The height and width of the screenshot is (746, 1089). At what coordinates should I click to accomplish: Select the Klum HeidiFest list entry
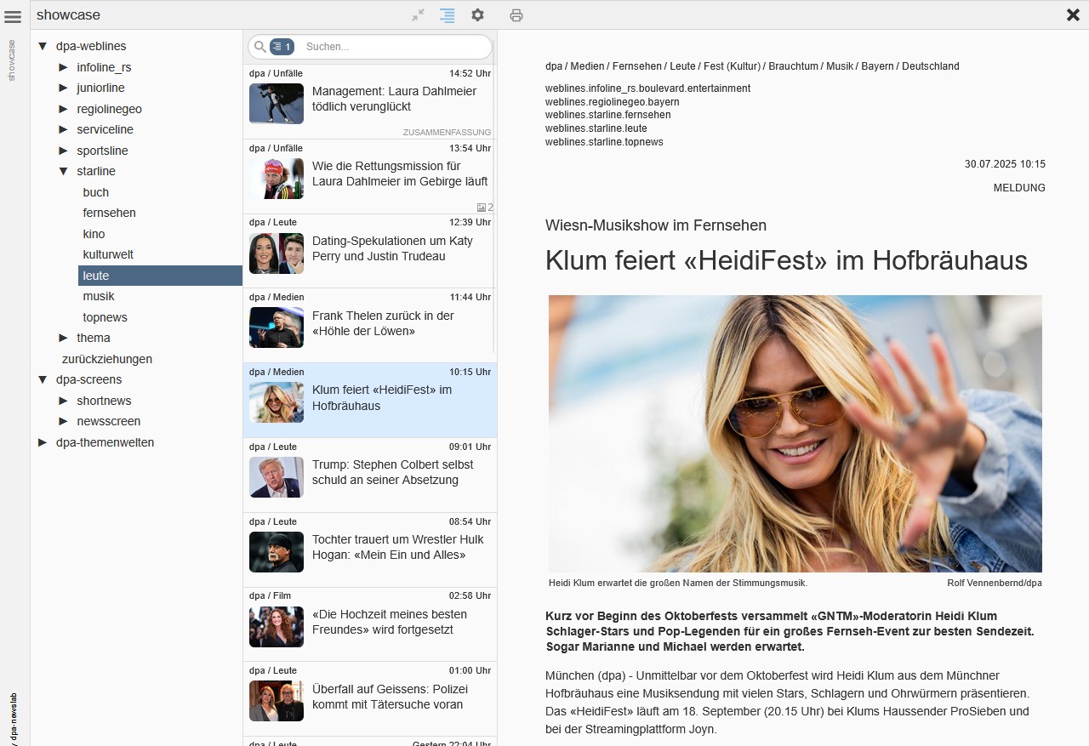(370, 401)
